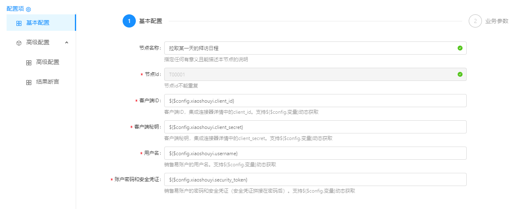This screenshot has width=514, height=209.
Task: Select the 用户名 input box
Action: [315, 153]
